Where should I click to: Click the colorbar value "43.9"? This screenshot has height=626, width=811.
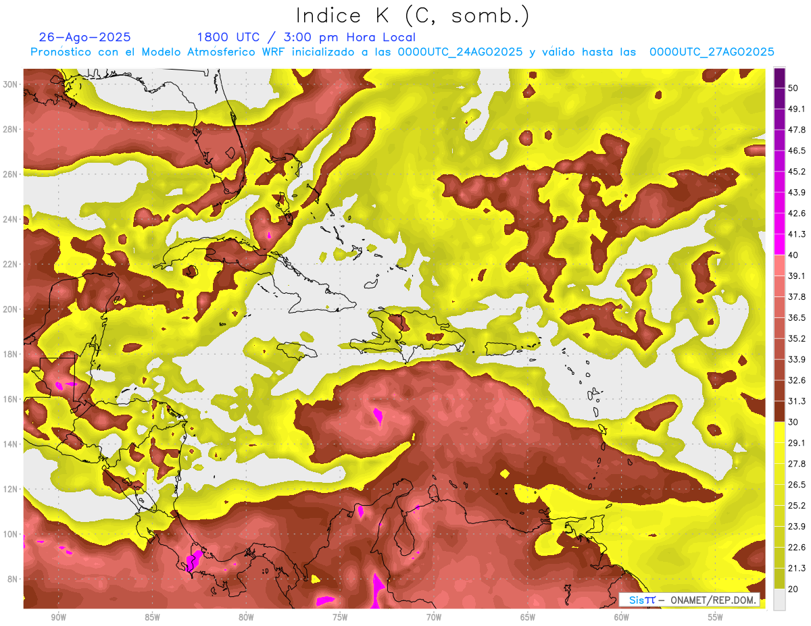(x=797, y=193)
